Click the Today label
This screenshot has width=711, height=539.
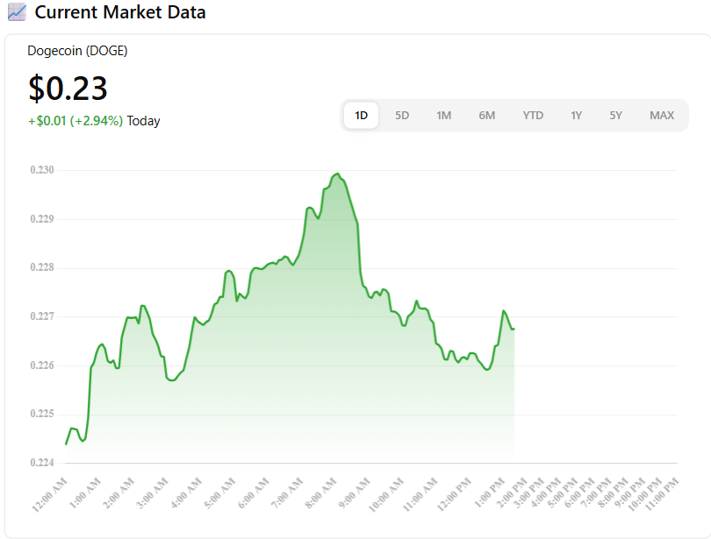tap(143, 121)
